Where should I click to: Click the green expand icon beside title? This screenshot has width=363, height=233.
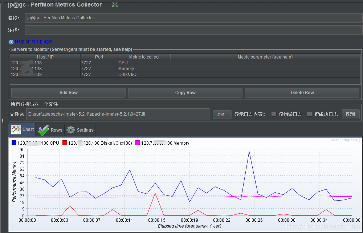click(115, 5)
